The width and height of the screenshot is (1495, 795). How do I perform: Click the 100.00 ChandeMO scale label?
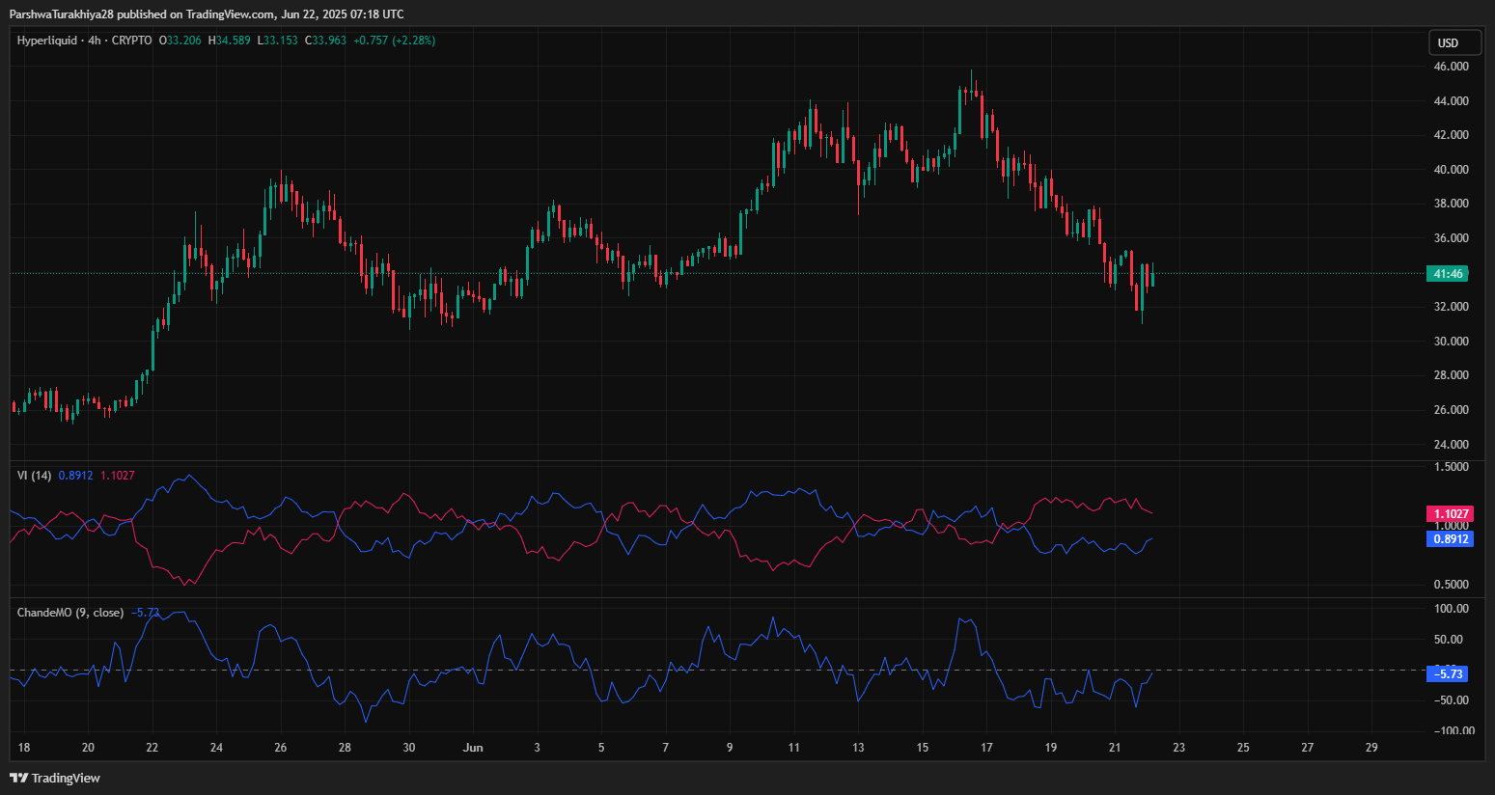click(1453, 609)
